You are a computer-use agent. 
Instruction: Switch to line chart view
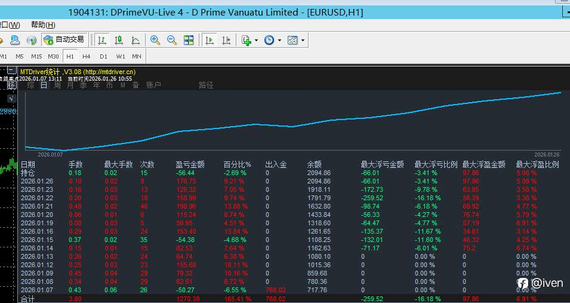tap(135, 40)
